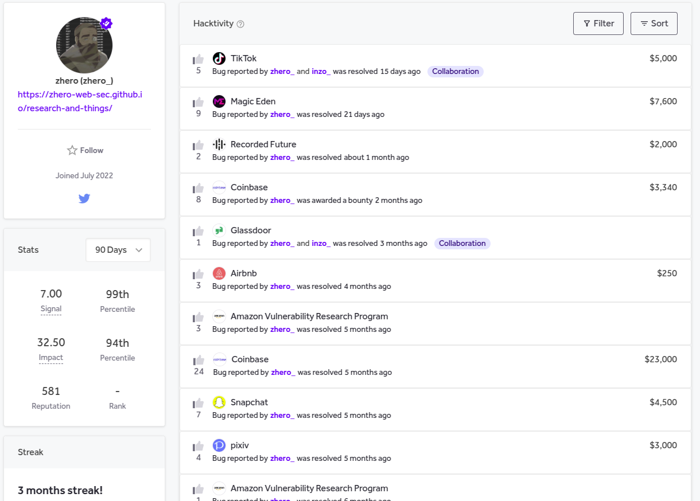The width and height of the screenshot is (700, 501).
Task: Upvote the Recorded Future report
Action: [x=199, y=145]
